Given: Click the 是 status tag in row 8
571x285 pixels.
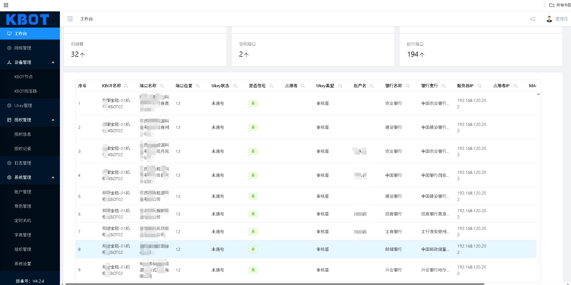Looking at the screenshot, I should (253, 249).
